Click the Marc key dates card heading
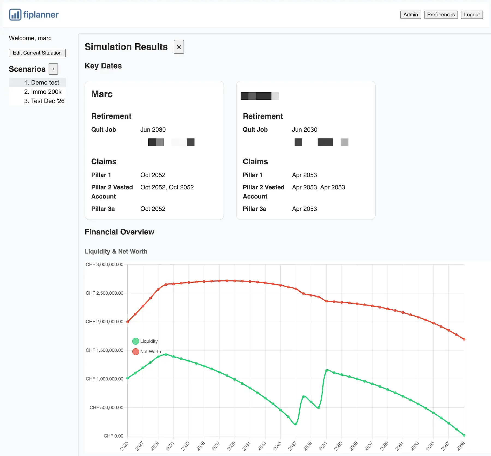Screen dimensions: 491x456 (x=102, y=94)
